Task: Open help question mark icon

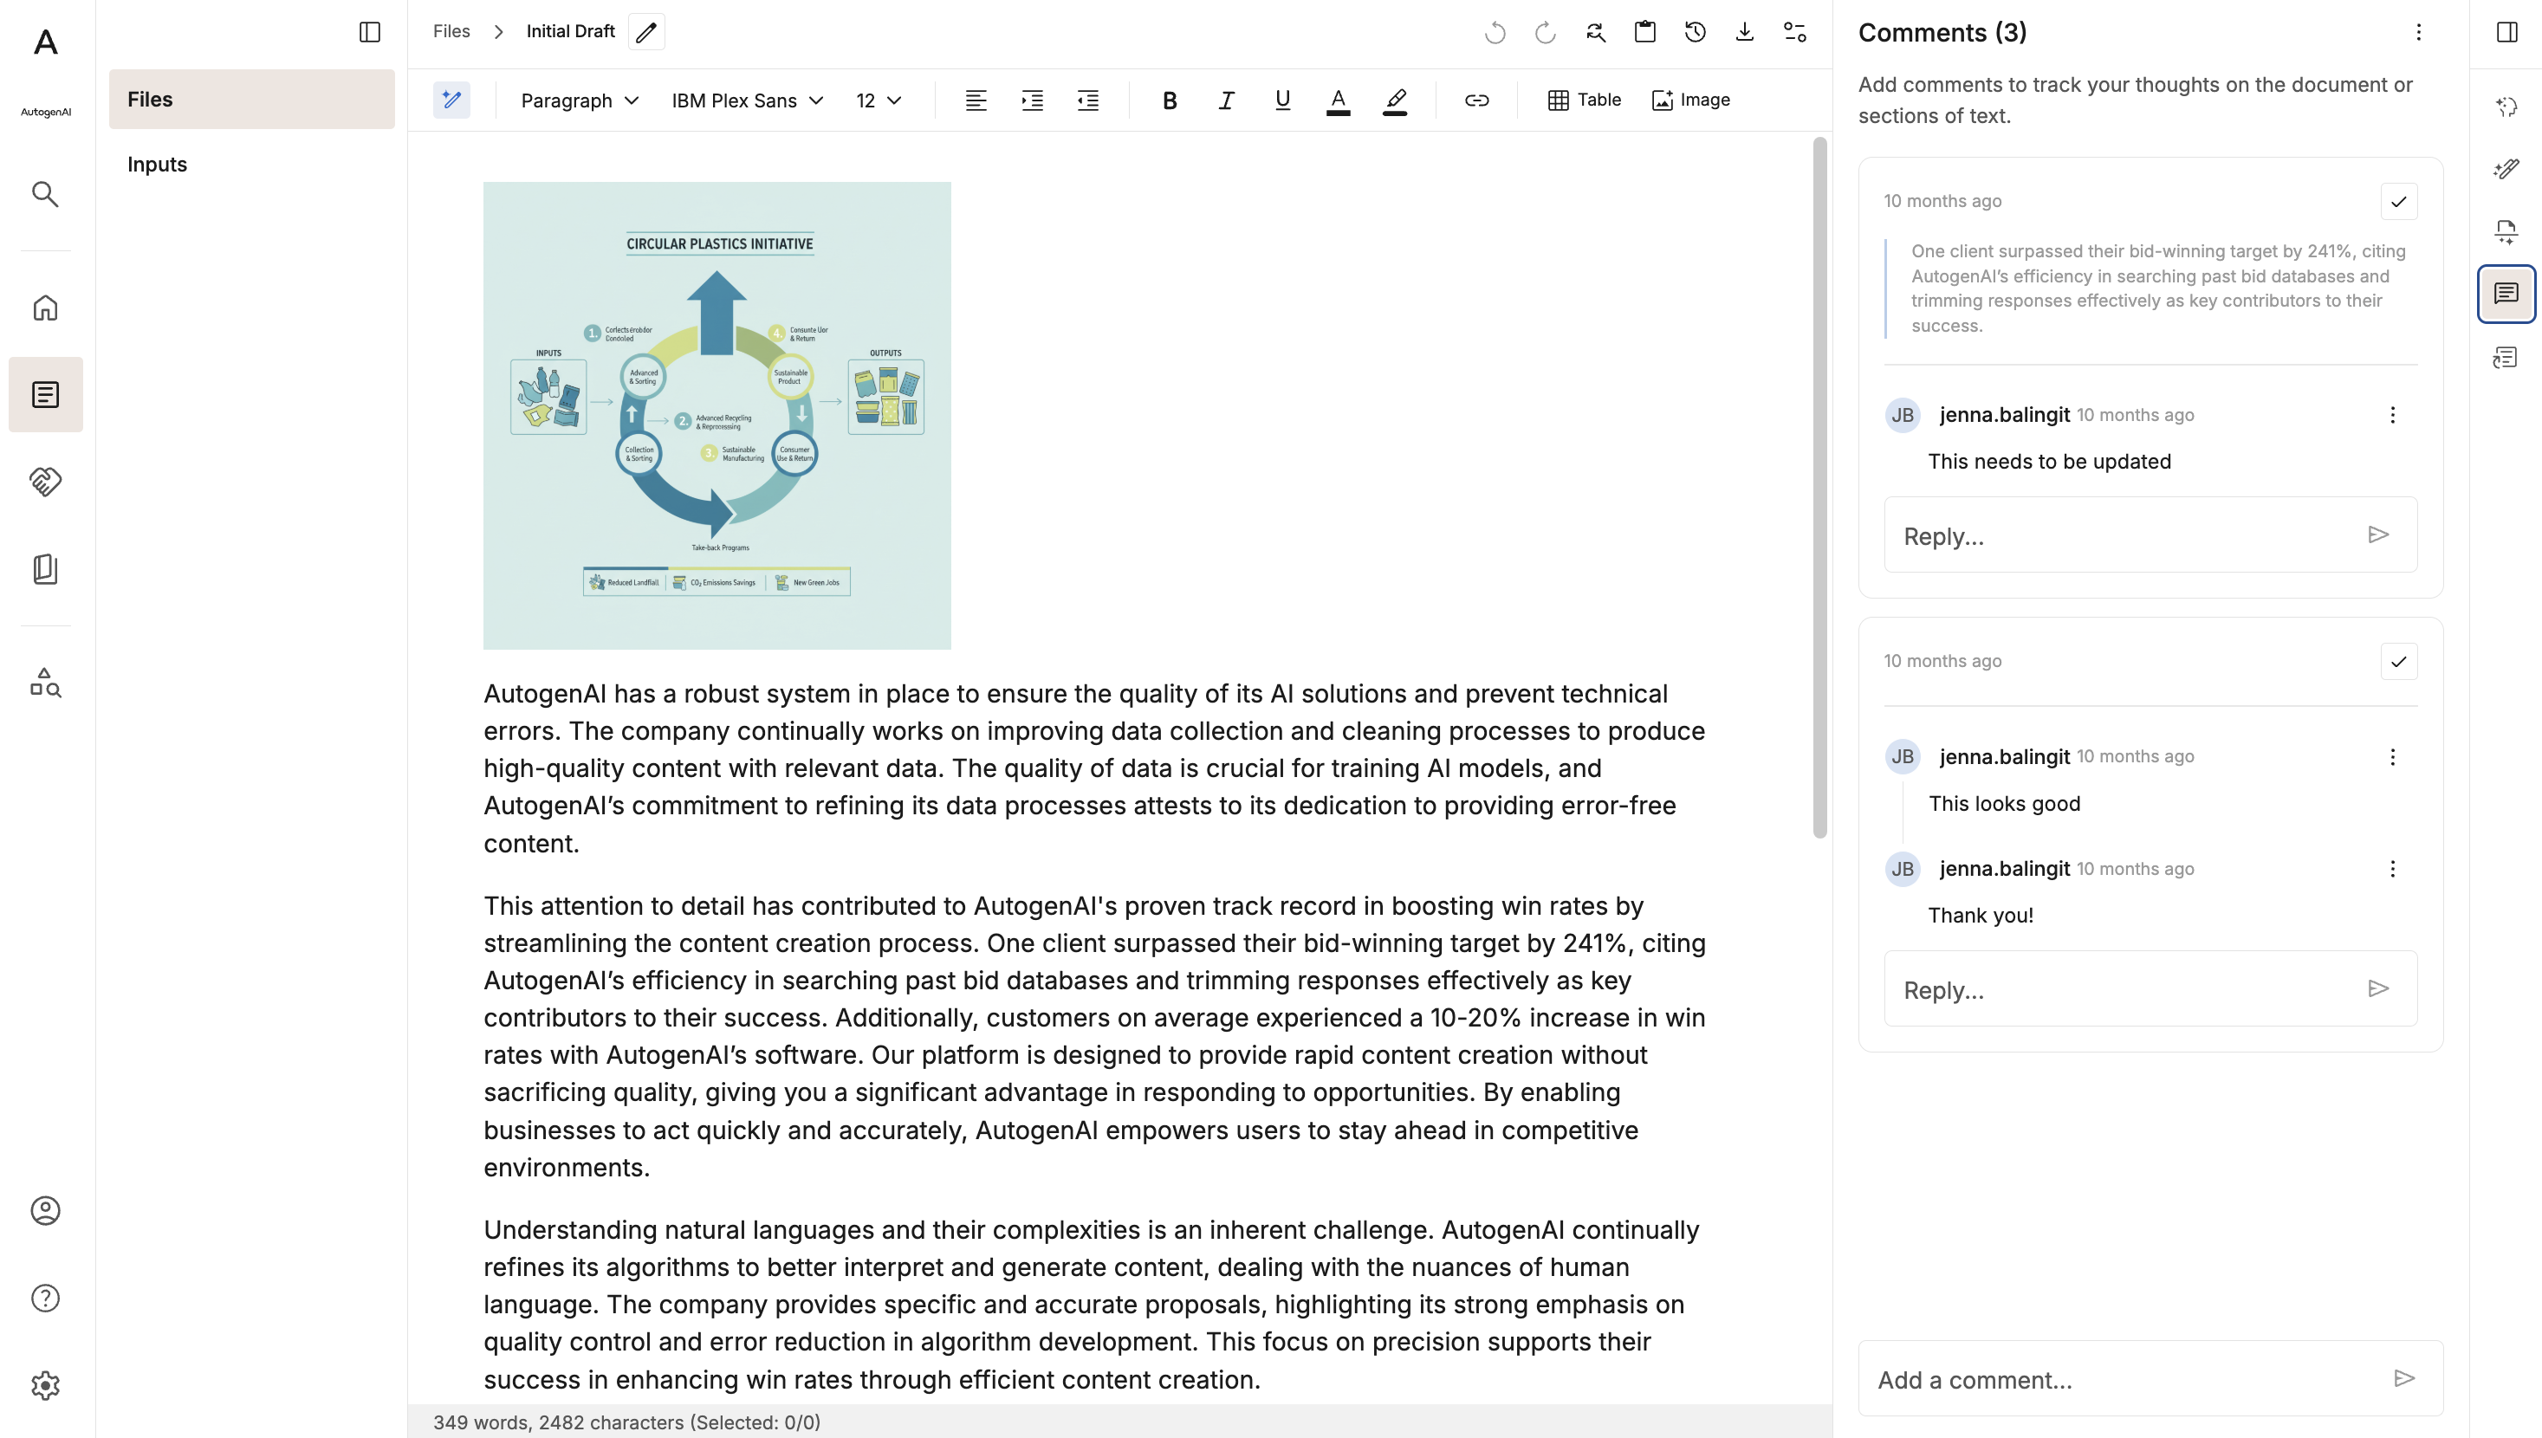Action: pyautogui.click(x=45, y=1298)
